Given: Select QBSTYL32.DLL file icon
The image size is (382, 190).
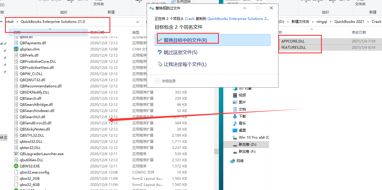Looking at the screenshot, I should pyautogui.click(x=16, y=135).
